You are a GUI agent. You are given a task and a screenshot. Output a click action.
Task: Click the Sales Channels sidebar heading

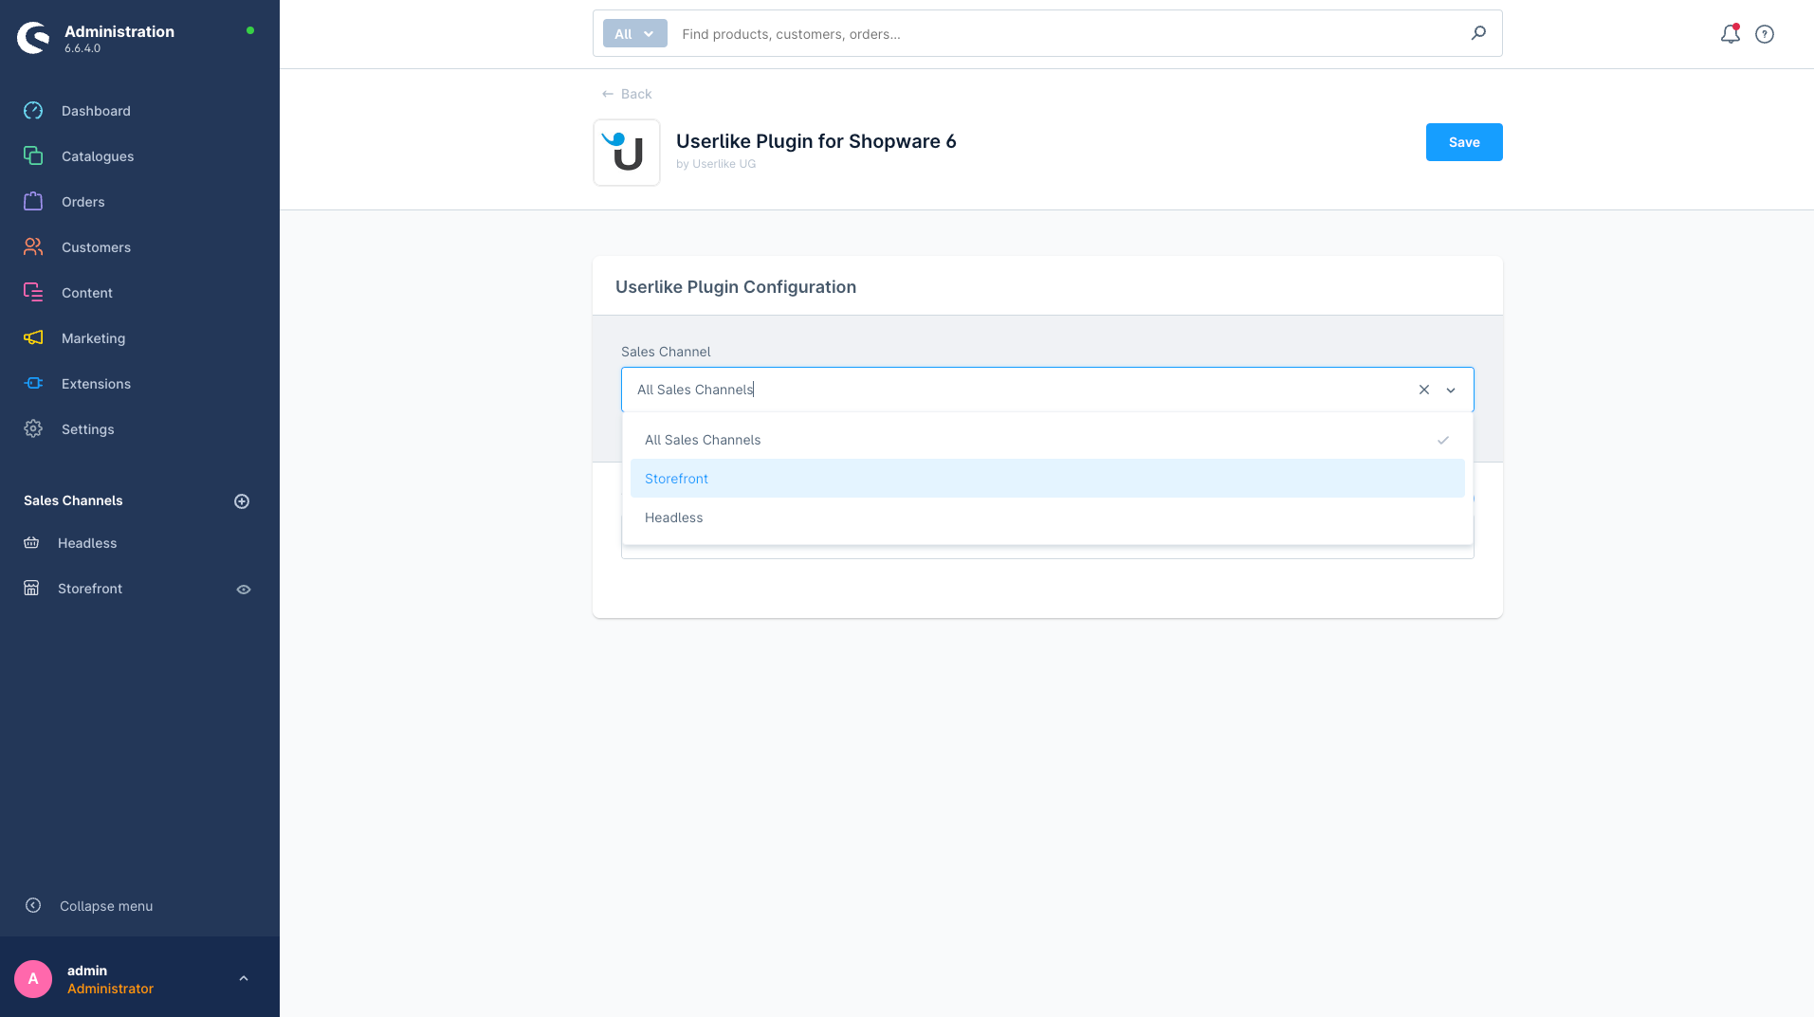[73, 500]
